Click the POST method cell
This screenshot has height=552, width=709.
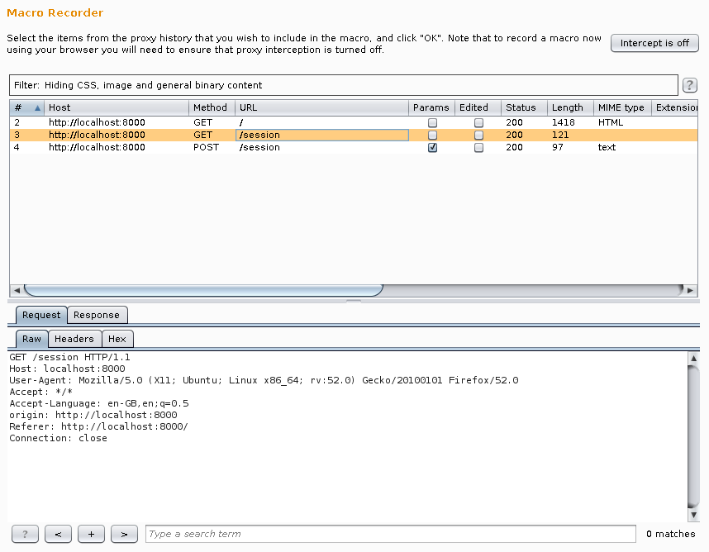[212, 147]
